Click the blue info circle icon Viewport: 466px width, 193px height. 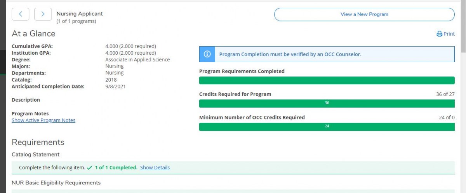207,54
